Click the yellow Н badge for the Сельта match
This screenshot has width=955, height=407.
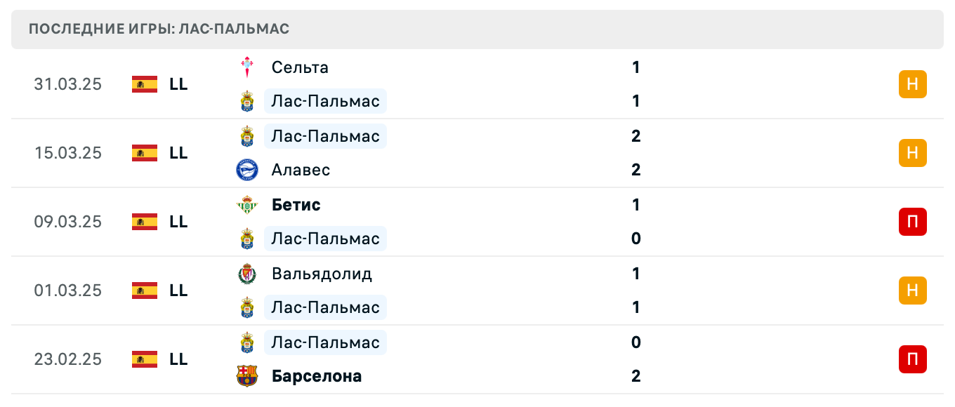tap(912, 84)
